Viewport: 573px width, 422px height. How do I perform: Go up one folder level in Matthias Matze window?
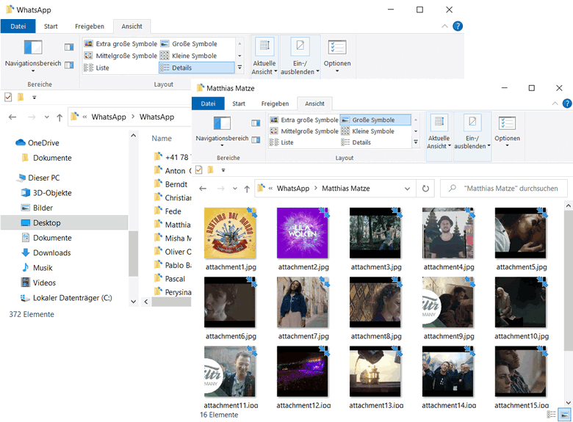point(247,189)
